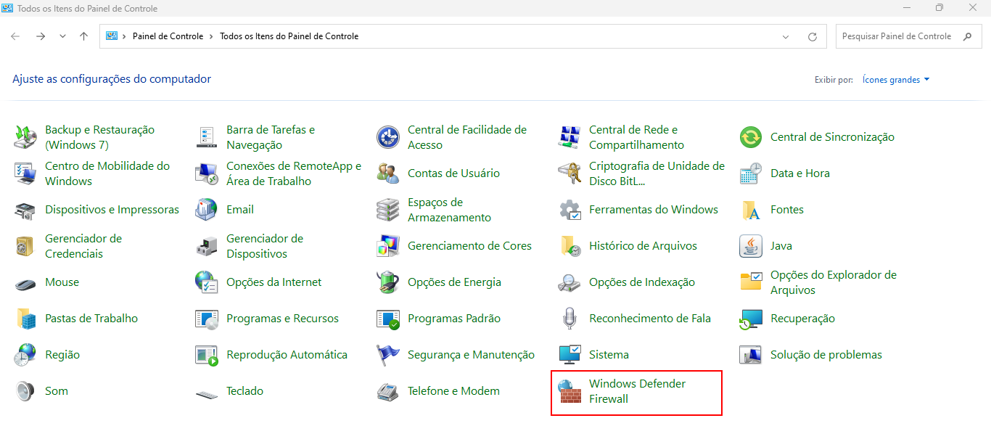The height and width of the screenshot is (434, 991).
Task: Open the Ícones grandes view dropdown
Action: (896, 80)
